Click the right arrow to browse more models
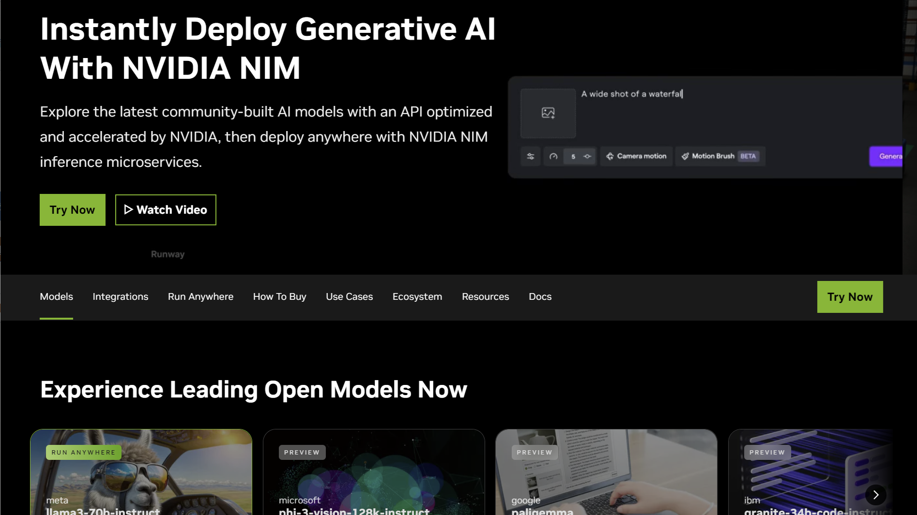The width and height of the screenshot is (917, 515). (x=875, y=495)
